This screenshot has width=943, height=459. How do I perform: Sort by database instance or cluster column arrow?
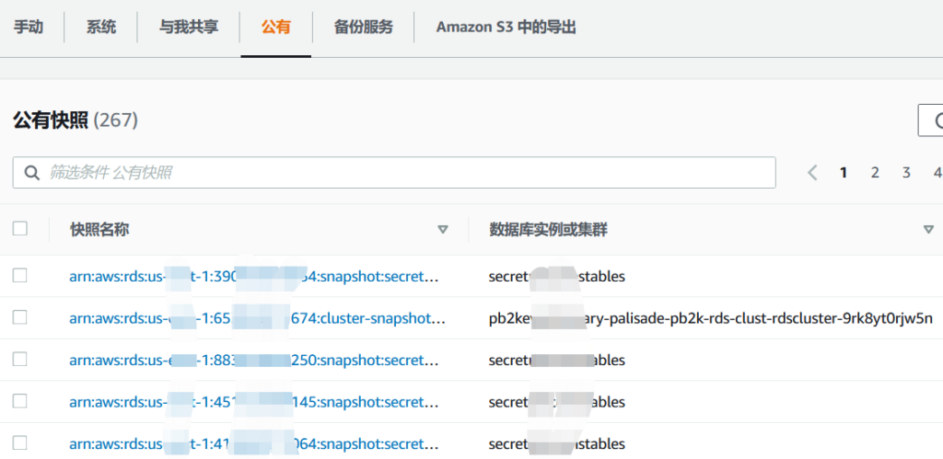[927, 230]
